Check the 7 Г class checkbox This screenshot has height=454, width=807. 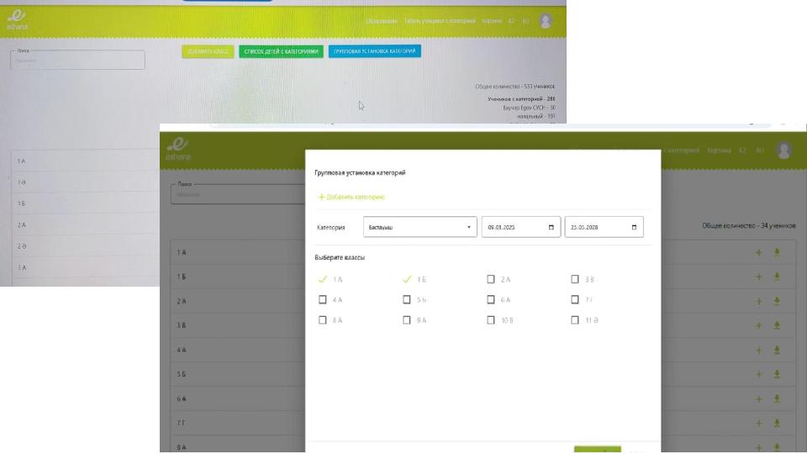pos(575,299)
